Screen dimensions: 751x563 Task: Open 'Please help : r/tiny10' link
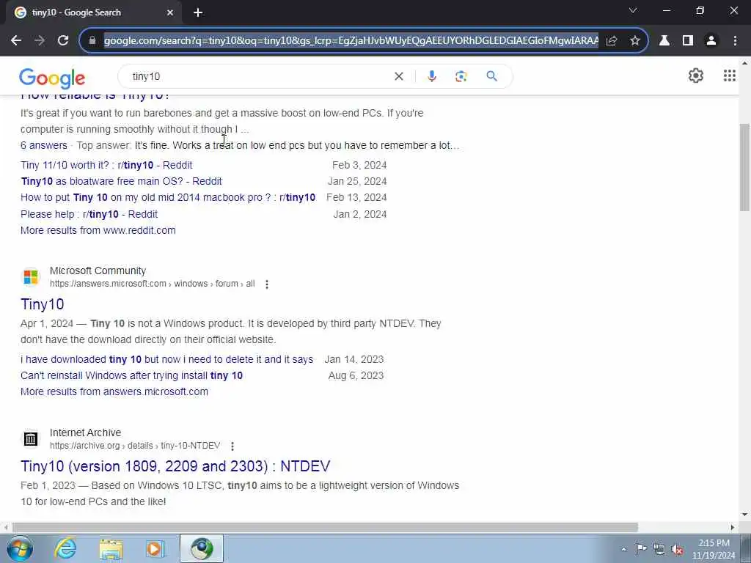pyautogui.click(x=89, y=215)
